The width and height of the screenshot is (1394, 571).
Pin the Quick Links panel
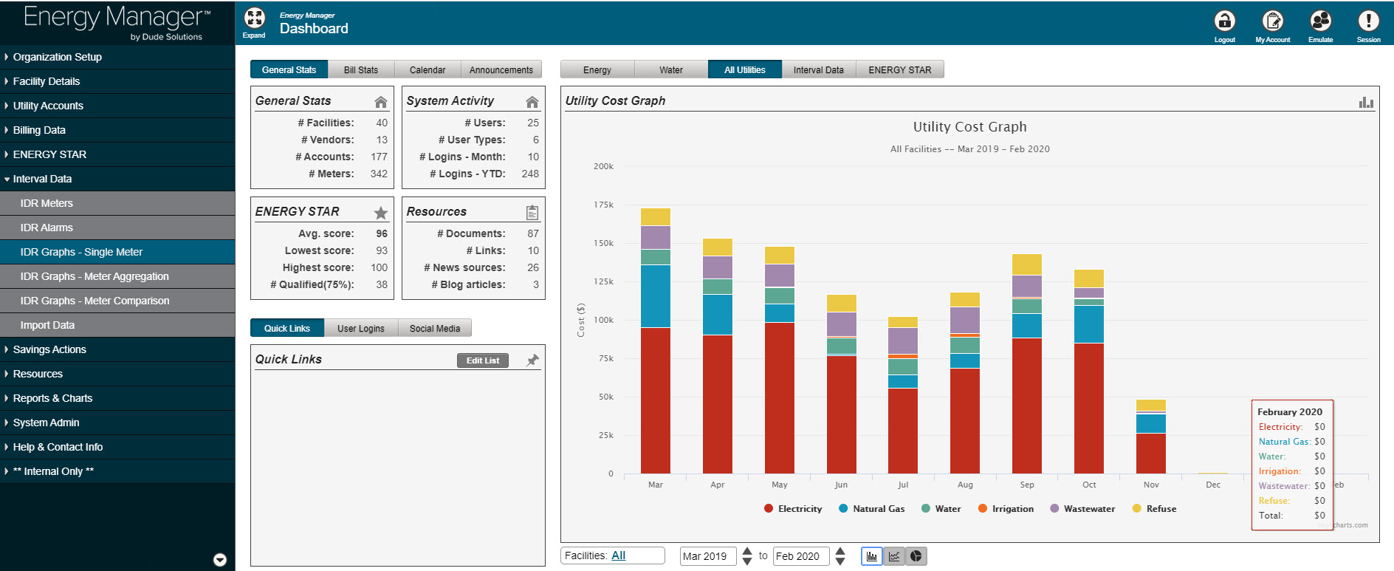532,360
